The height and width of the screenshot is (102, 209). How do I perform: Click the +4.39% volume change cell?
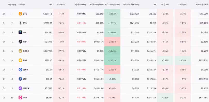(x=112, y=79)
